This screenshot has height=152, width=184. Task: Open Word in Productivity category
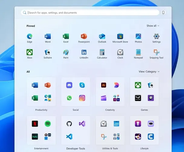pyautogui.click(x=35, y=85)
